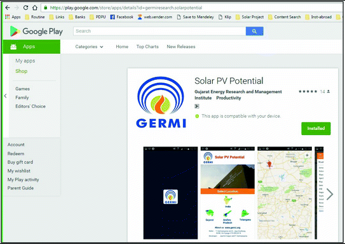Open Redeem link
The image size is (345, 244).
click(x=16, y=153)
